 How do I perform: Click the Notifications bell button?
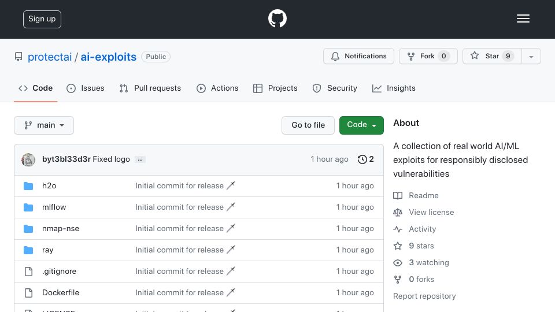358,56
